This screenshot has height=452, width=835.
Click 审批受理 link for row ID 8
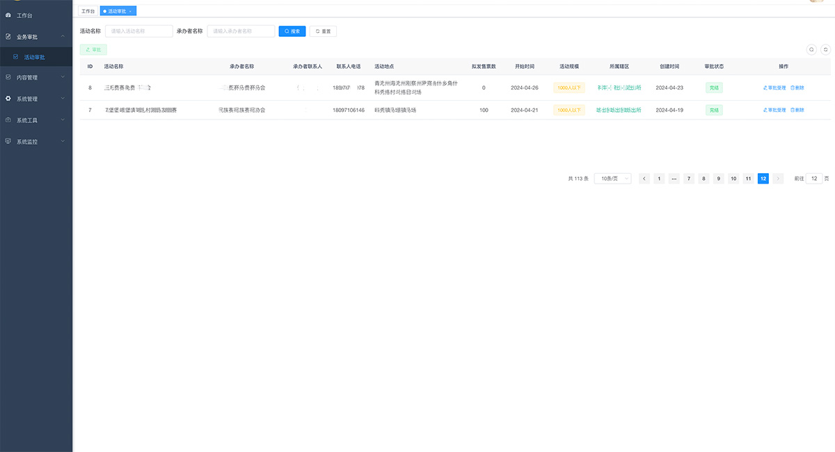774,88
